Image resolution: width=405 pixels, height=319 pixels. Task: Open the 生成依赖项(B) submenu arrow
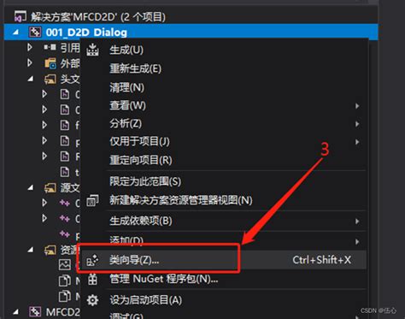[357, 222]
